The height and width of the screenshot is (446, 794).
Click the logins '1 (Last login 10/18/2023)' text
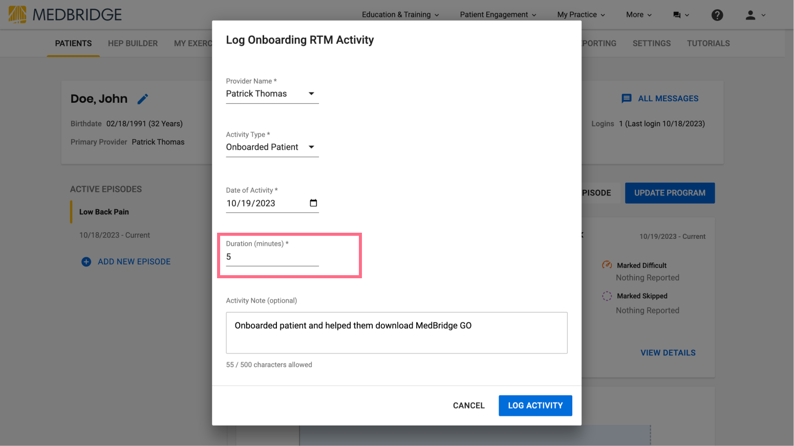pos(662,124)
